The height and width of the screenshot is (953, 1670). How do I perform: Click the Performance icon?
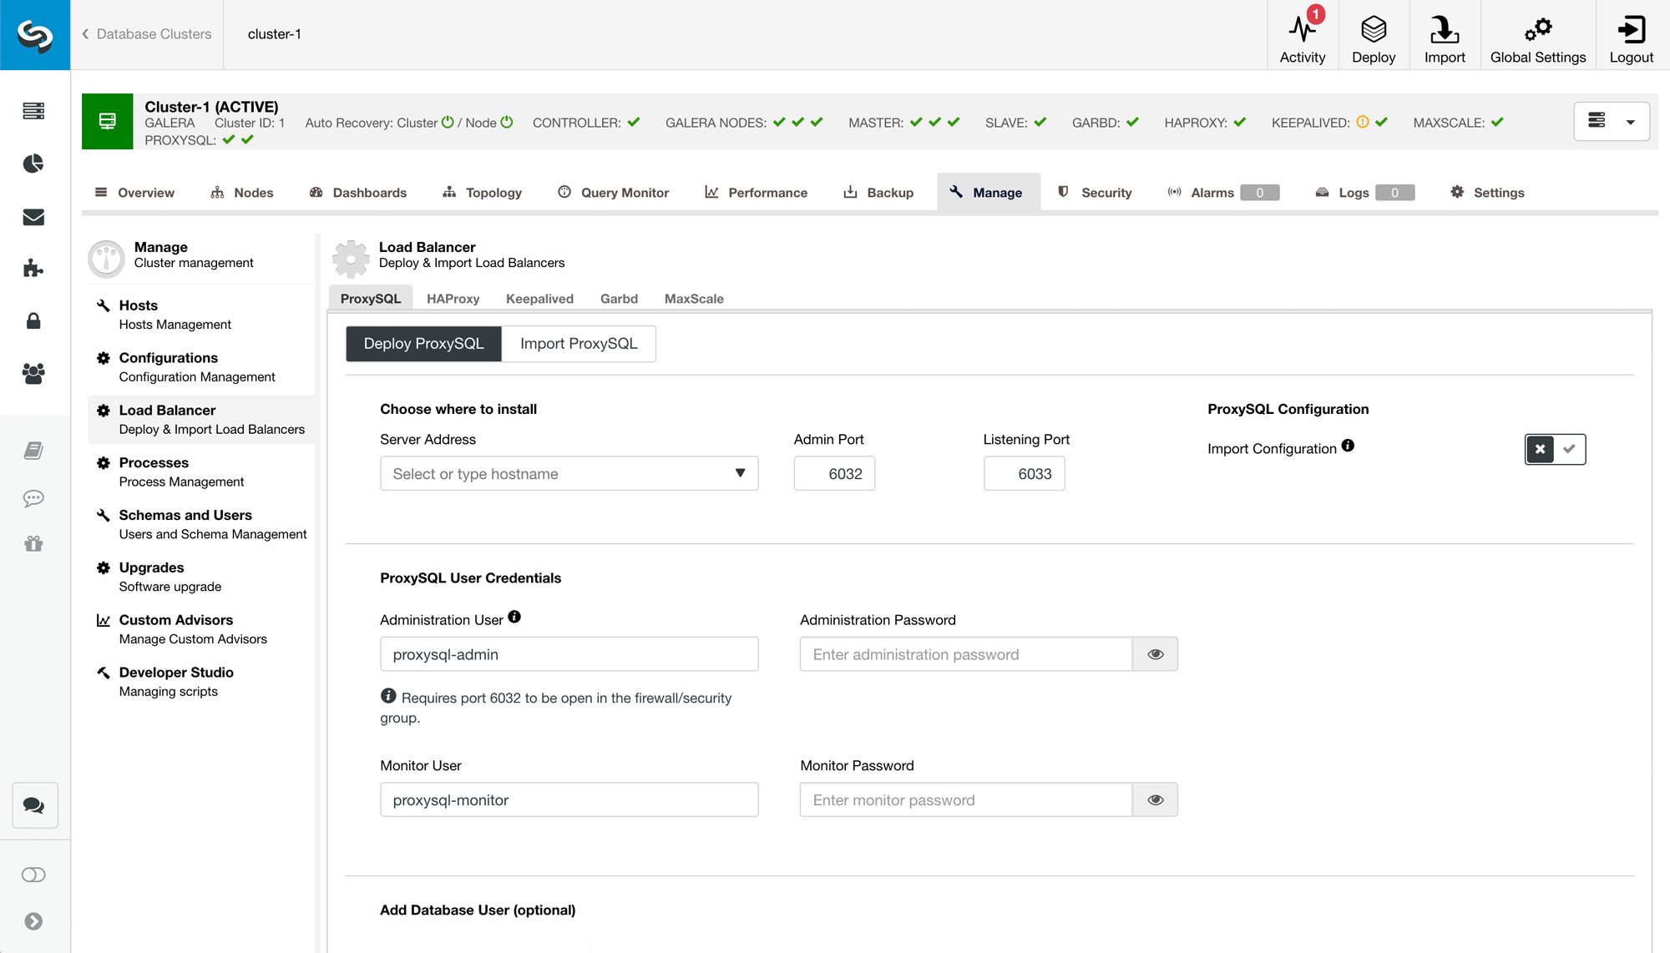[711, 191]
